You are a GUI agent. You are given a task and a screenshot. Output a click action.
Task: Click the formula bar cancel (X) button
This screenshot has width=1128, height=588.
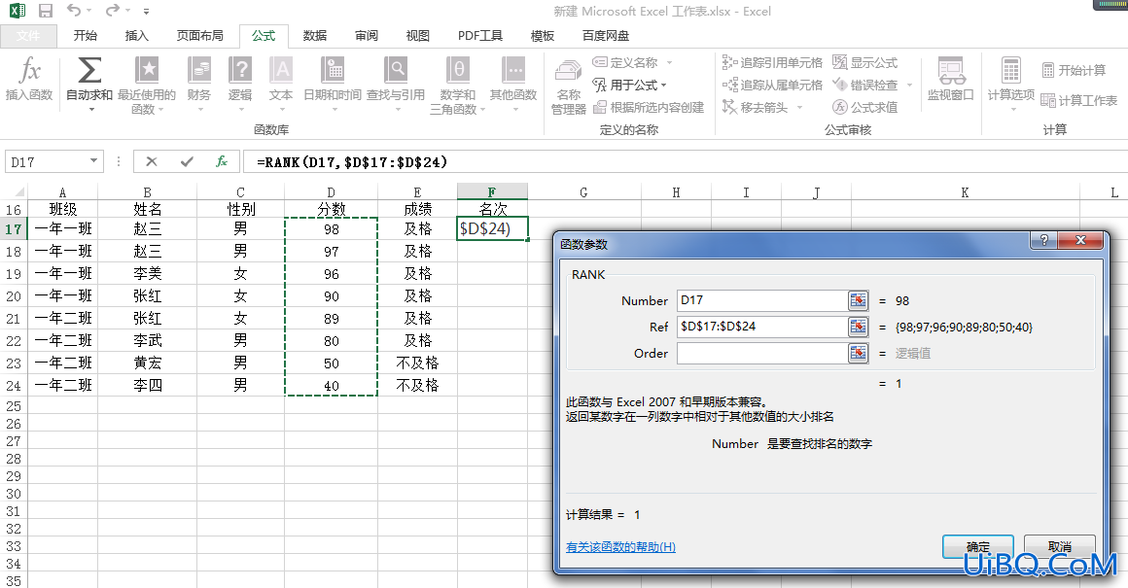tap(151, 161)
